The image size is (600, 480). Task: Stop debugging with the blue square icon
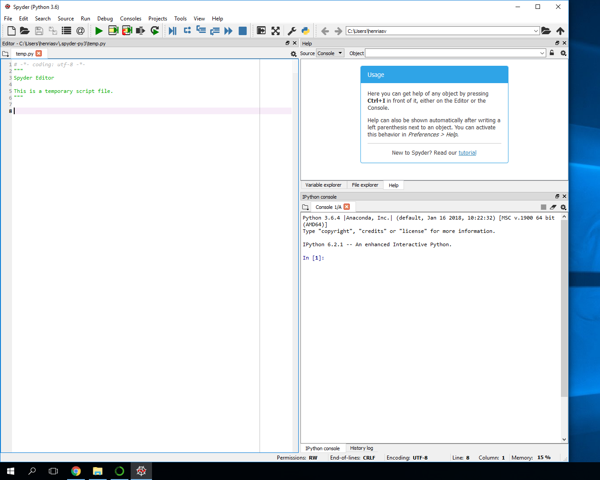[243, 31]
